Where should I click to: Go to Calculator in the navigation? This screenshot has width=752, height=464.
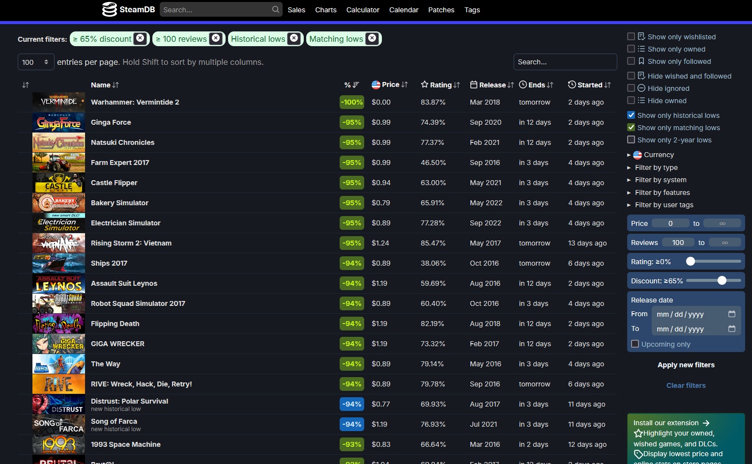[x=363, y=10]
